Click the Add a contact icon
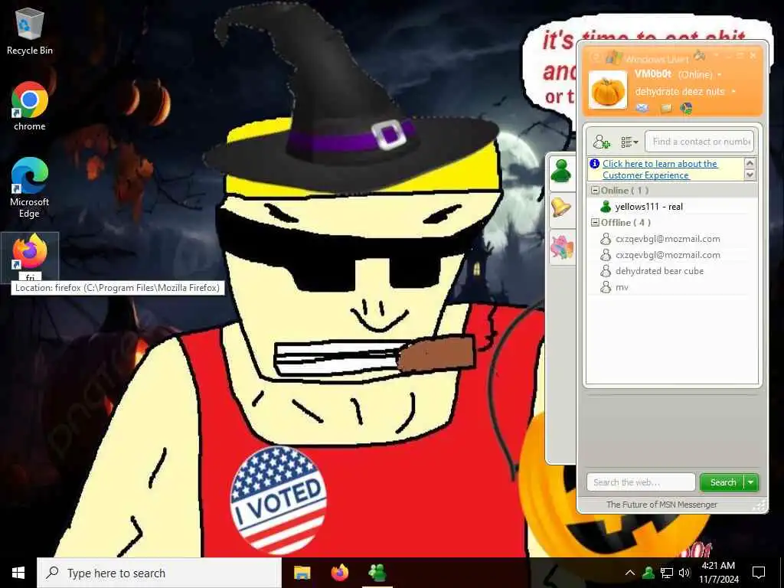784x588 pixels. 601,142
